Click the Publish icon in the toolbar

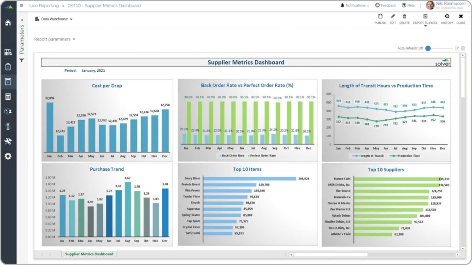(x=380, y=18)
